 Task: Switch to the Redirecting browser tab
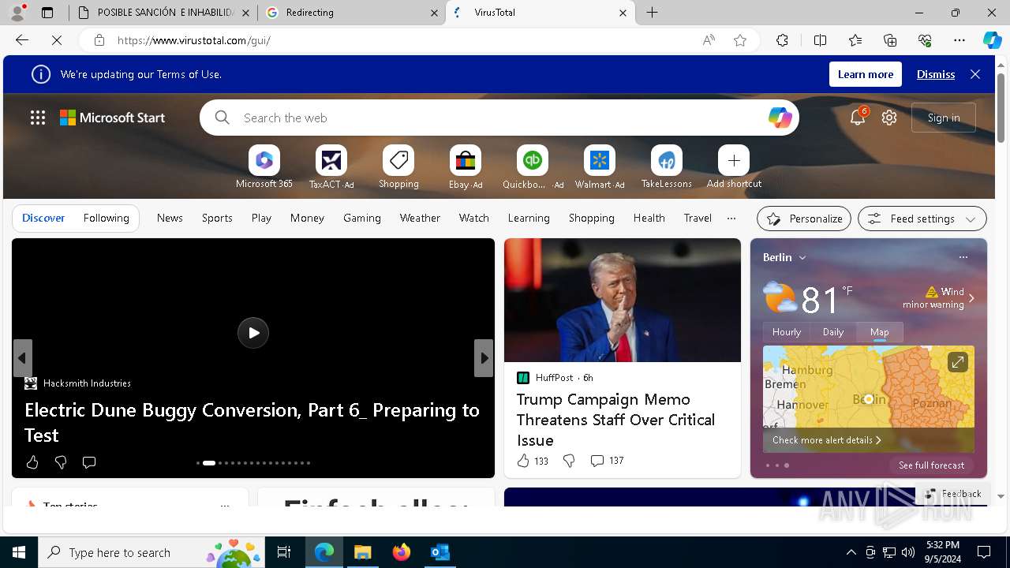[x=351, y=13]
